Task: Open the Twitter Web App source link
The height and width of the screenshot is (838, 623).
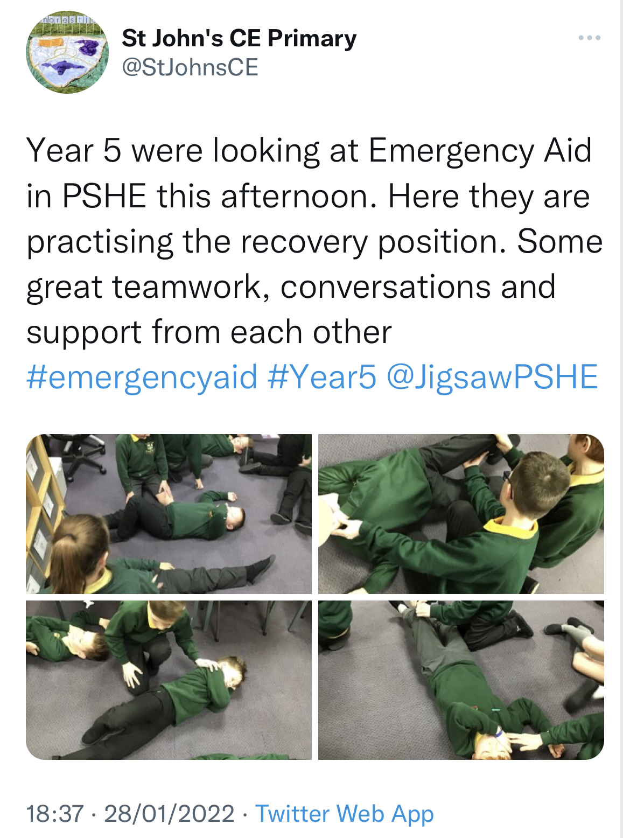Action: [345, 814]
